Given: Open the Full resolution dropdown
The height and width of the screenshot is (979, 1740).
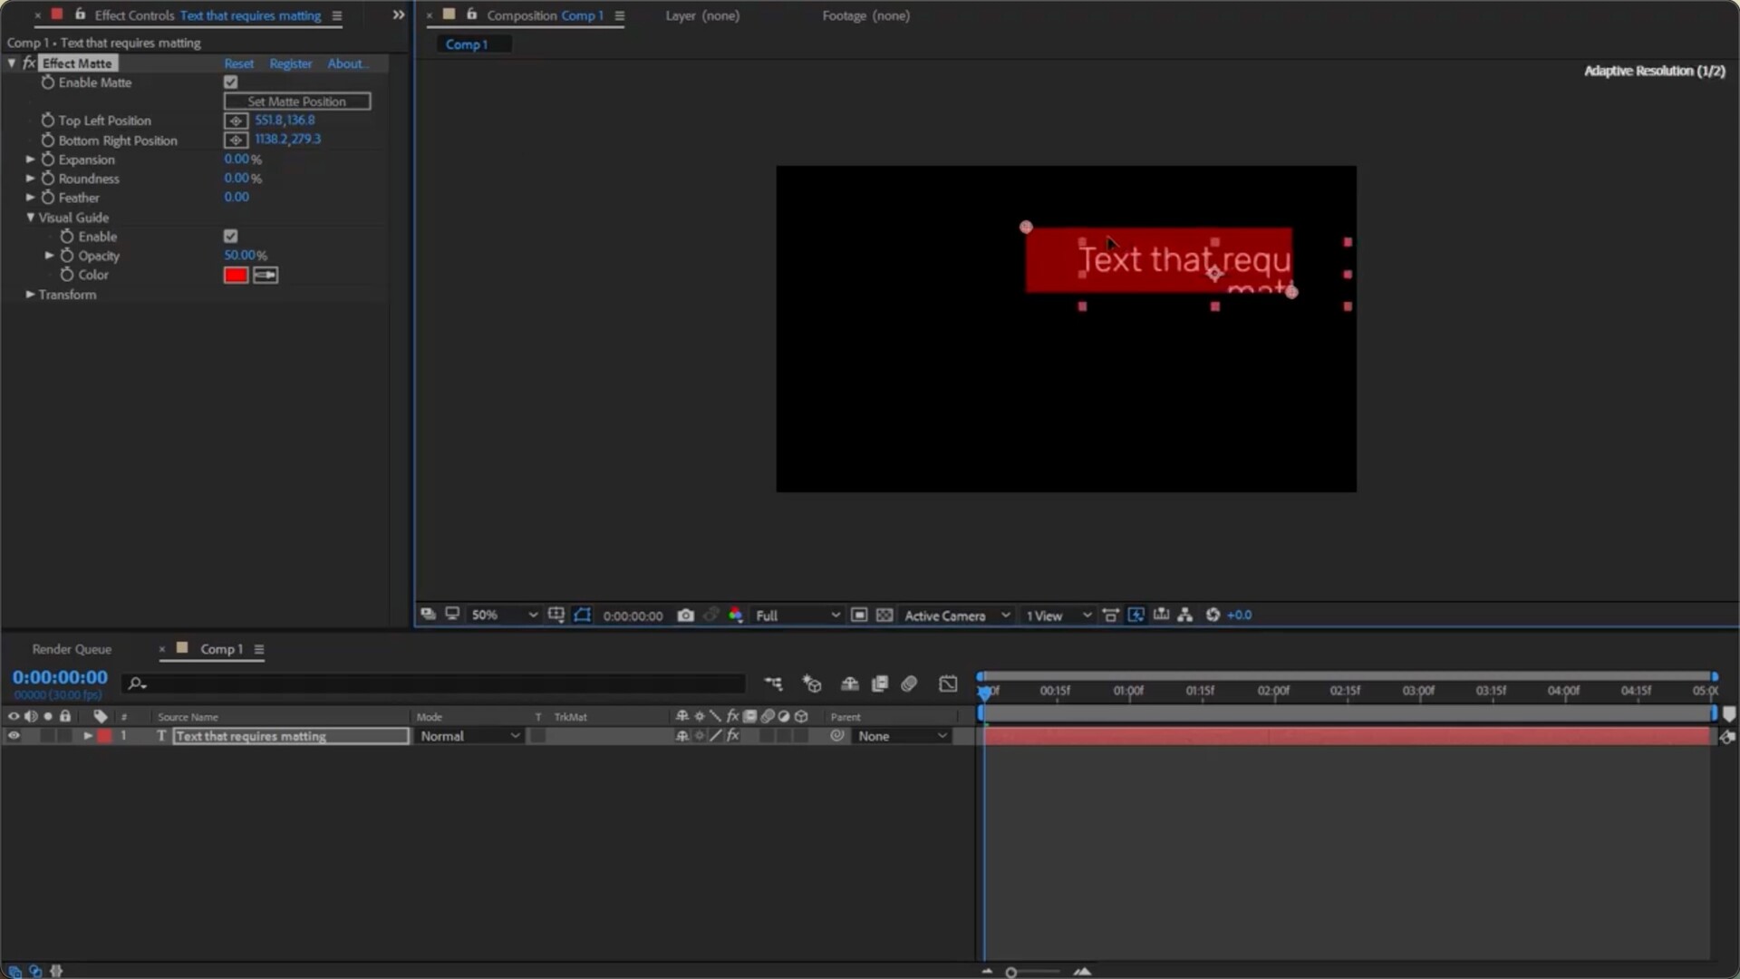Looking at the screenshot, I should [797, 616].
